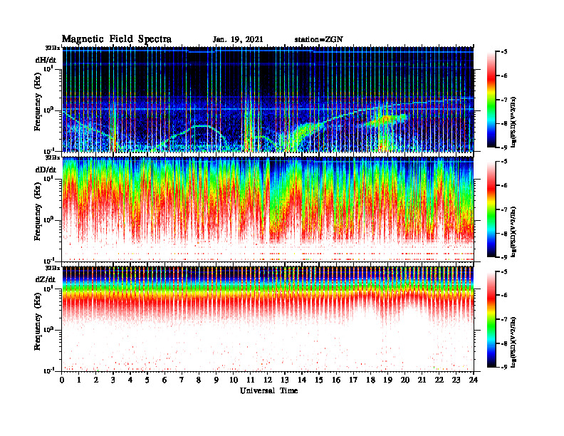Select the dZ/dt panel label
564x436 pixels.
tap(46, 279)
